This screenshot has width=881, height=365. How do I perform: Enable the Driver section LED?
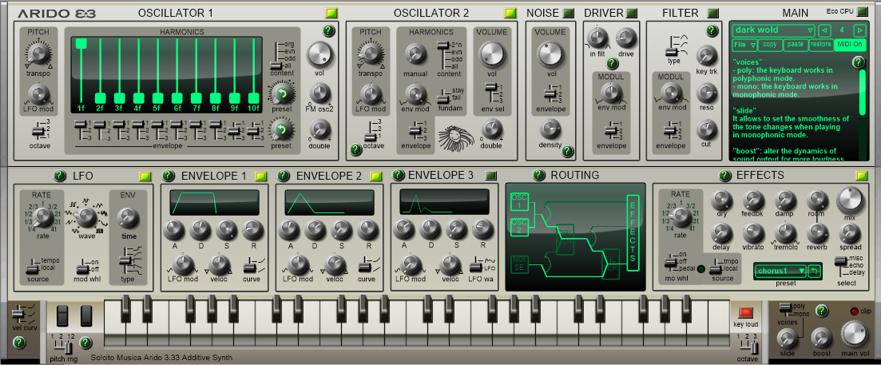tap(632, 12)
